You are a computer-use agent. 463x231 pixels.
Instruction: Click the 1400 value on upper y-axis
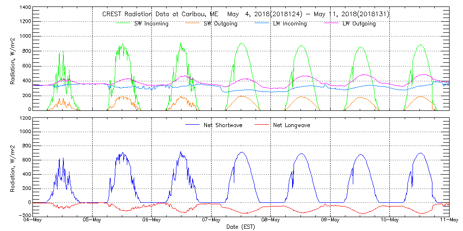pos(25,8)
